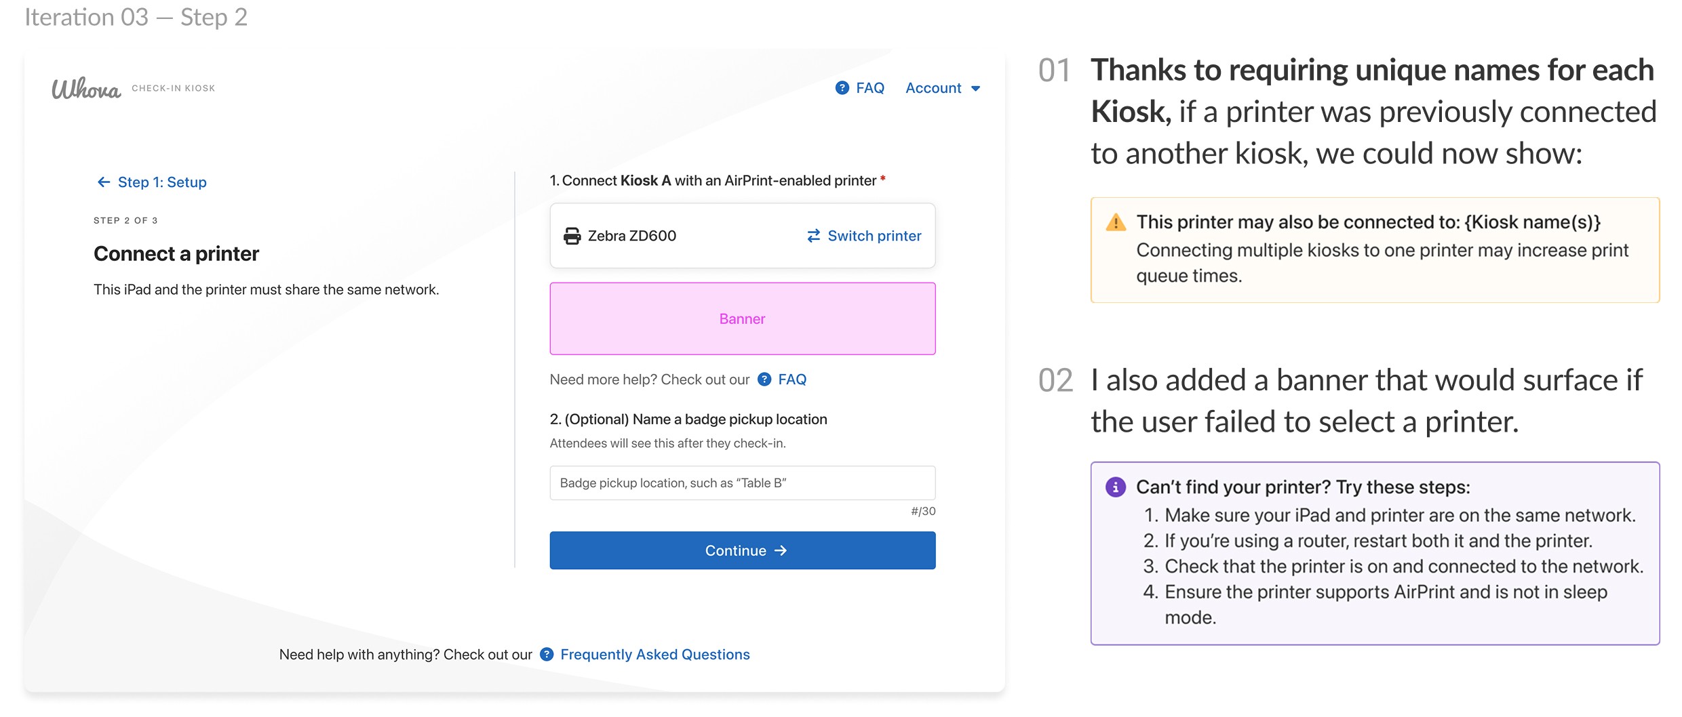Focus the badge pickup location field
This screenshot has width=1682, height=717.
[742, 483]
